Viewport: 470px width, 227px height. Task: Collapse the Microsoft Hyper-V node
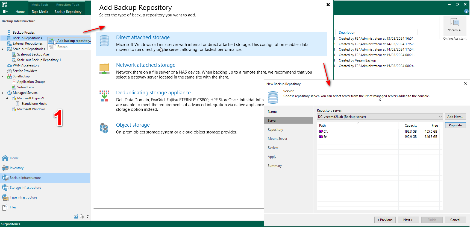pos(7,98)
